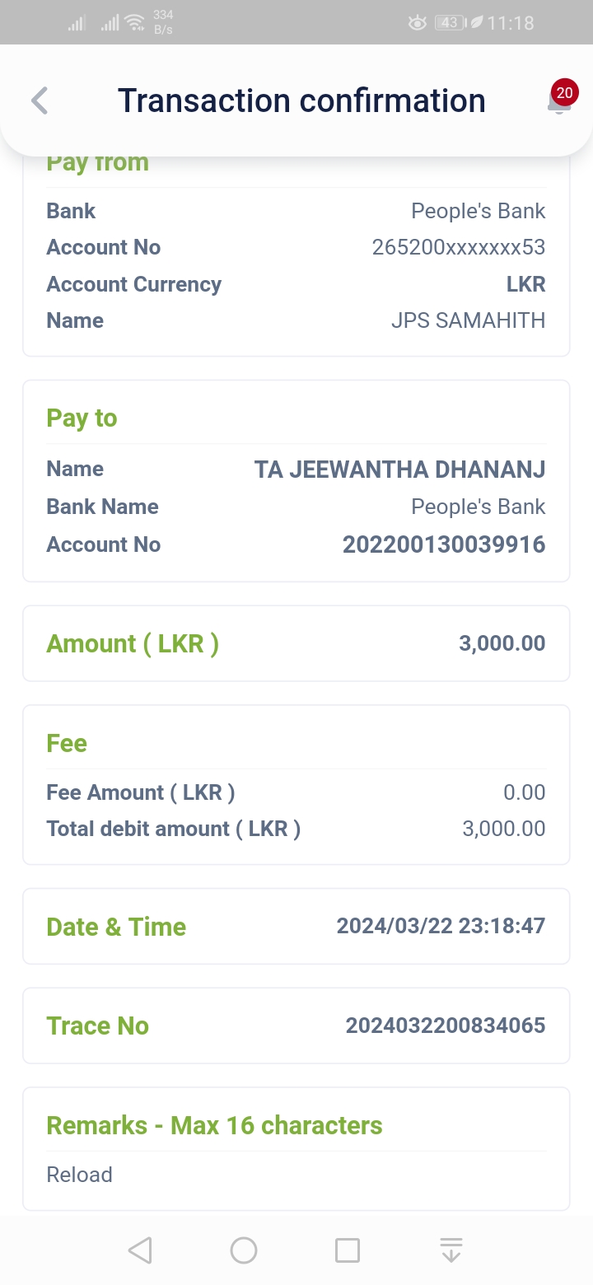Tap the eye comfort status icon
593x1285 pixels.
coord(418,23)
